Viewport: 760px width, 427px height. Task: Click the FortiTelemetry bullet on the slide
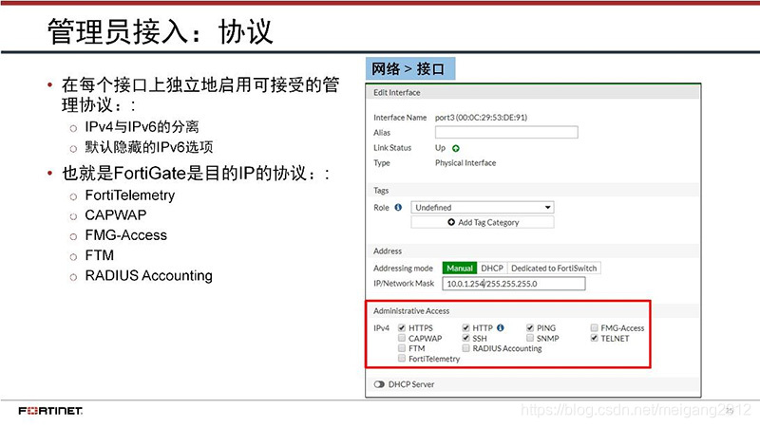coord(130,195)
